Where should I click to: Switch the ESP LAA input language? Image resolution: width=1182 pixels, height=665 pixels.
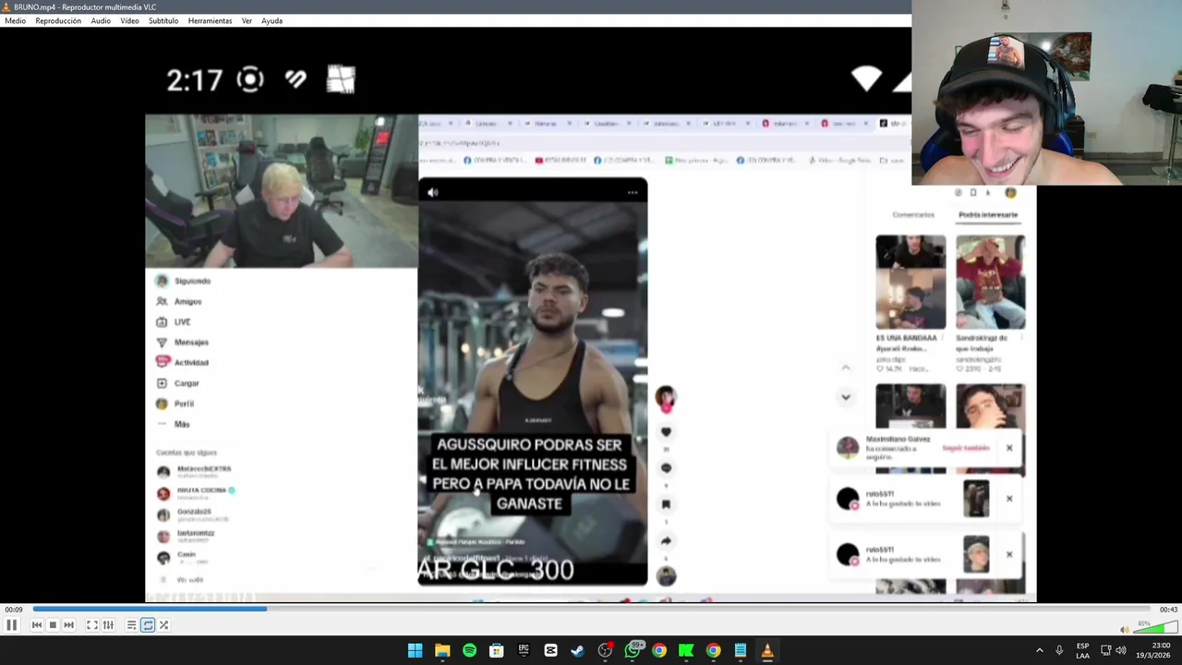pyautogui.click(x=1082, y=650)
